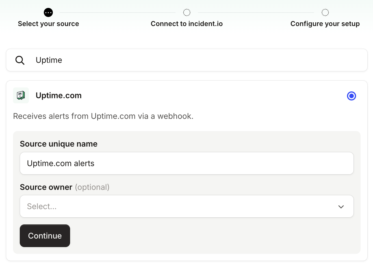Click the 'Configure your setup' step circle
This screenshot has height=266, width=373.
pyautogui.click(x=325, y=12)
